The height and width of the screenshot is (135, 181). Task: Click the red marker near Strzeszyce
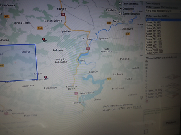46,77
